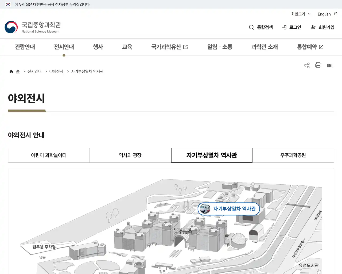Copy the page URL using the URL icon

click(x=330, y=65)
